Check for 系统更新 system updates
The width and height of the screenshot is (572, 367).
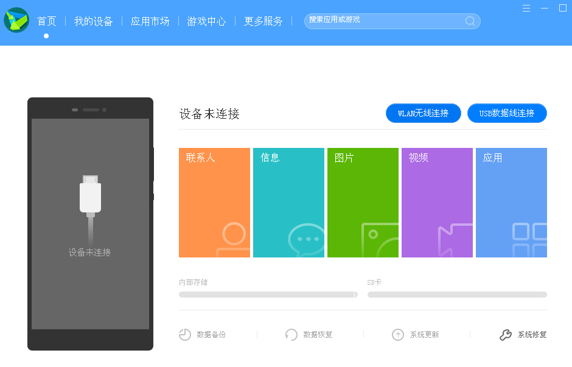(x=417, y=335)
